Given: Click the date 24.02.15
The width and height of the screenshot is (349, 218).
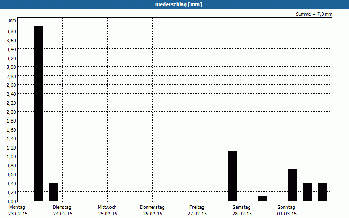Looking at the screenshot, I should point(63,214).
